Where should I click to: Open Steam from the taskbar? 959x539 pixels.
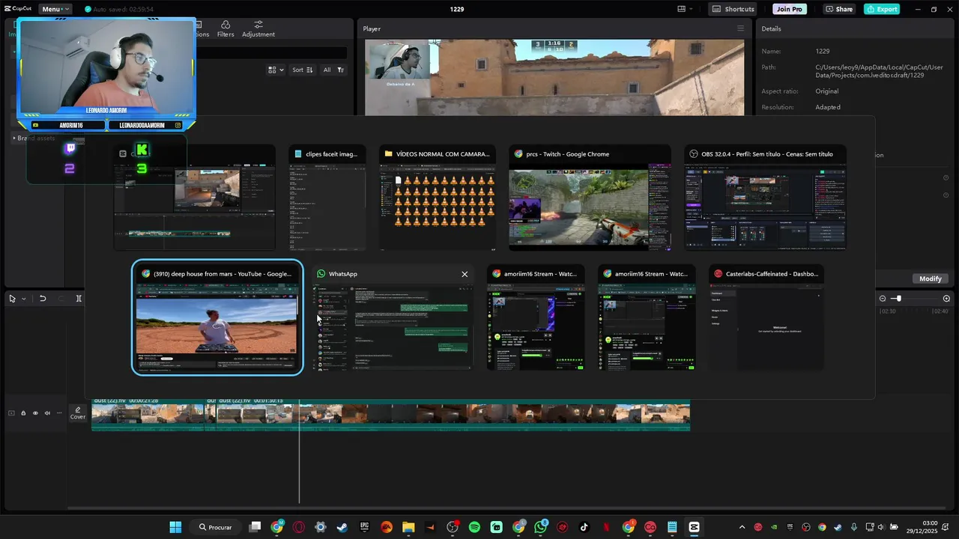(342, 527)
